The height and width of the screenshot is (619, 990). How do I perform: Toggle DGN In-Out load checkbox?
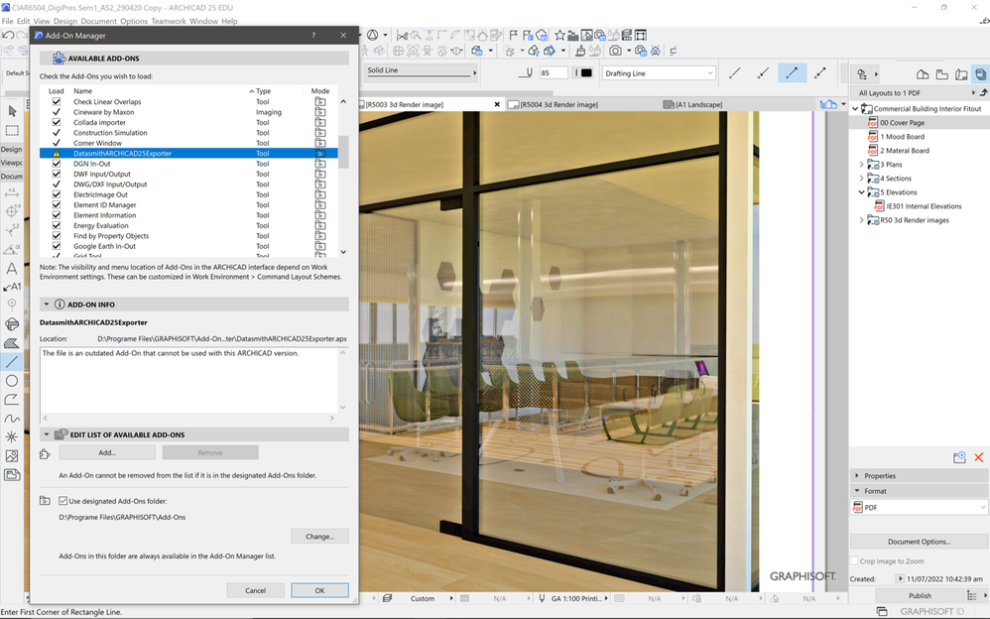tap(57, 164)
